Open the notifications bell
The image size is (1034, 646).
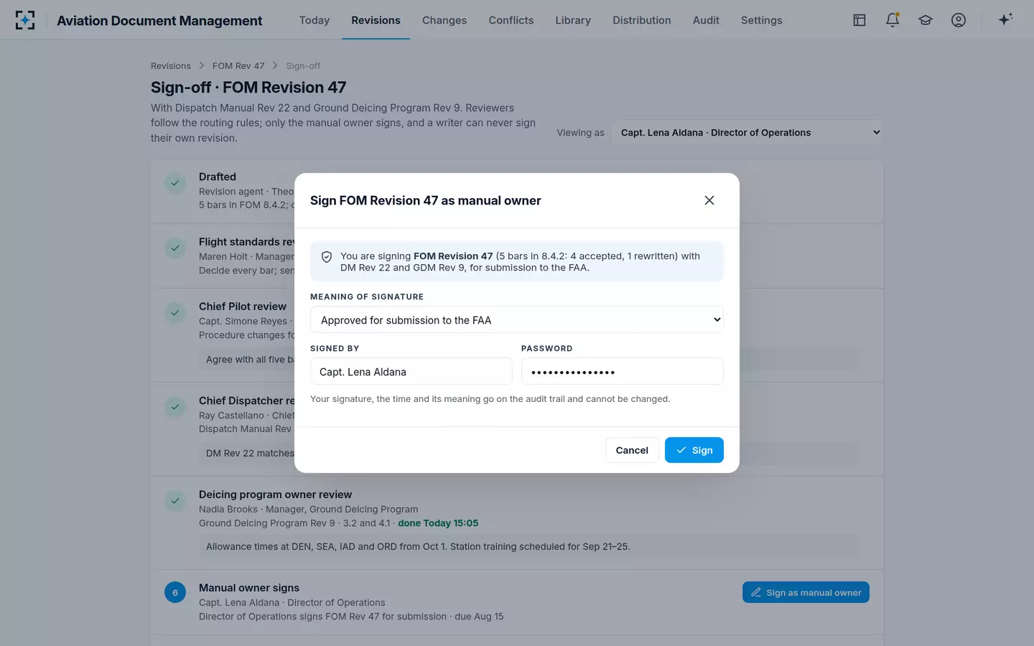click(893, 20)
